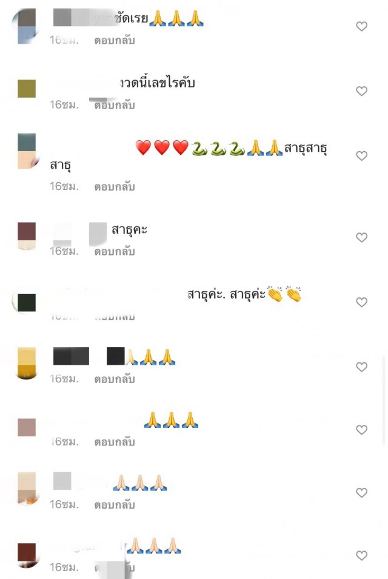
Task: Click ตอบกลับ under the "สาธุคะ" comment
Action: click(x=115, y=251)
